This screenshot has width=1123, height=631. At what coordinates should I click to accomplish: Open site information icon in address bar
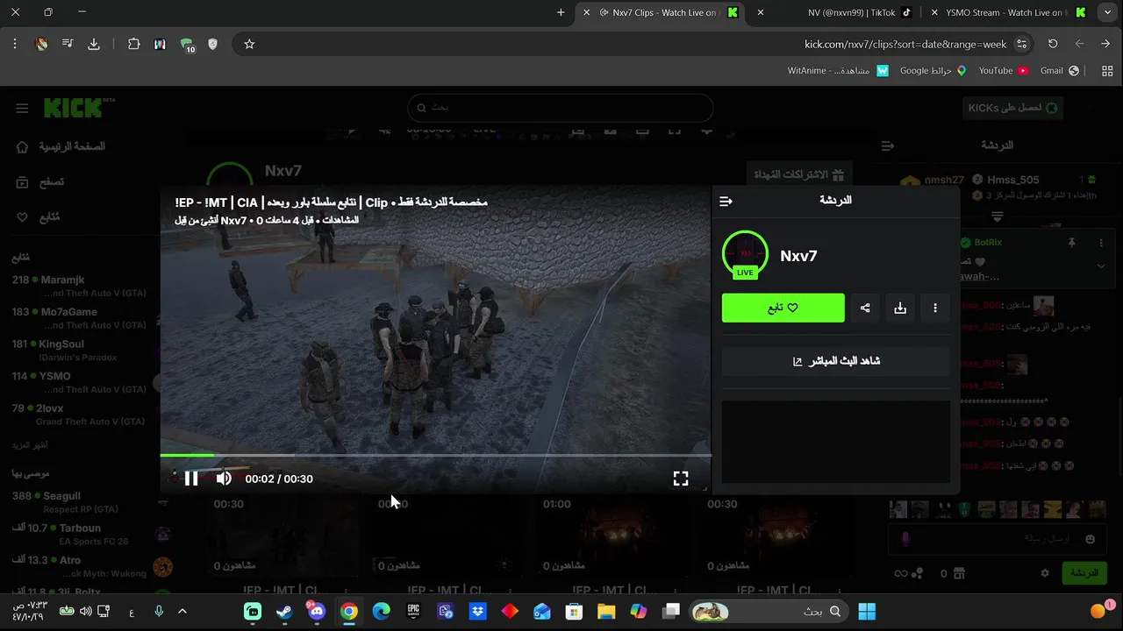coord(1021,44)
